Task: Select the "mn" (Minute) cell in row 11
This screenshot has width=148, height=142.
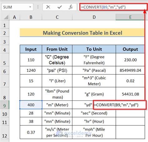Action: tap(57, 121)
